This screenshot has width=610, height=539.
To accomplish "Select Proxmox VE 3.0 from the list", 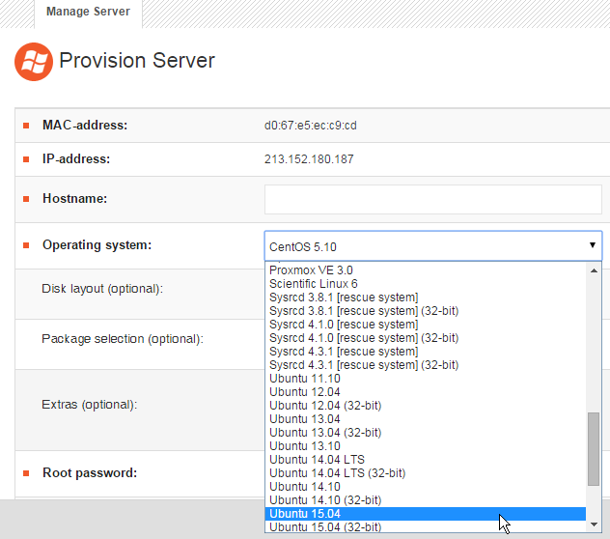I will 426,269.
